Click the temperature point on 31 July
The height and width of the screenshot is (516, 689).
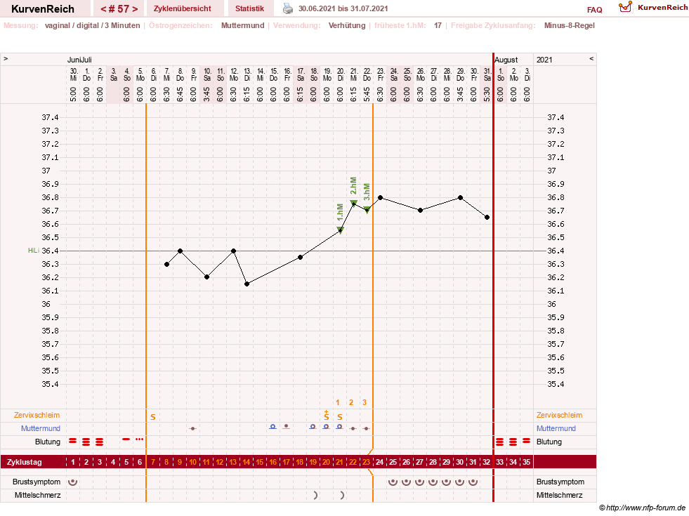click(487, 218)
